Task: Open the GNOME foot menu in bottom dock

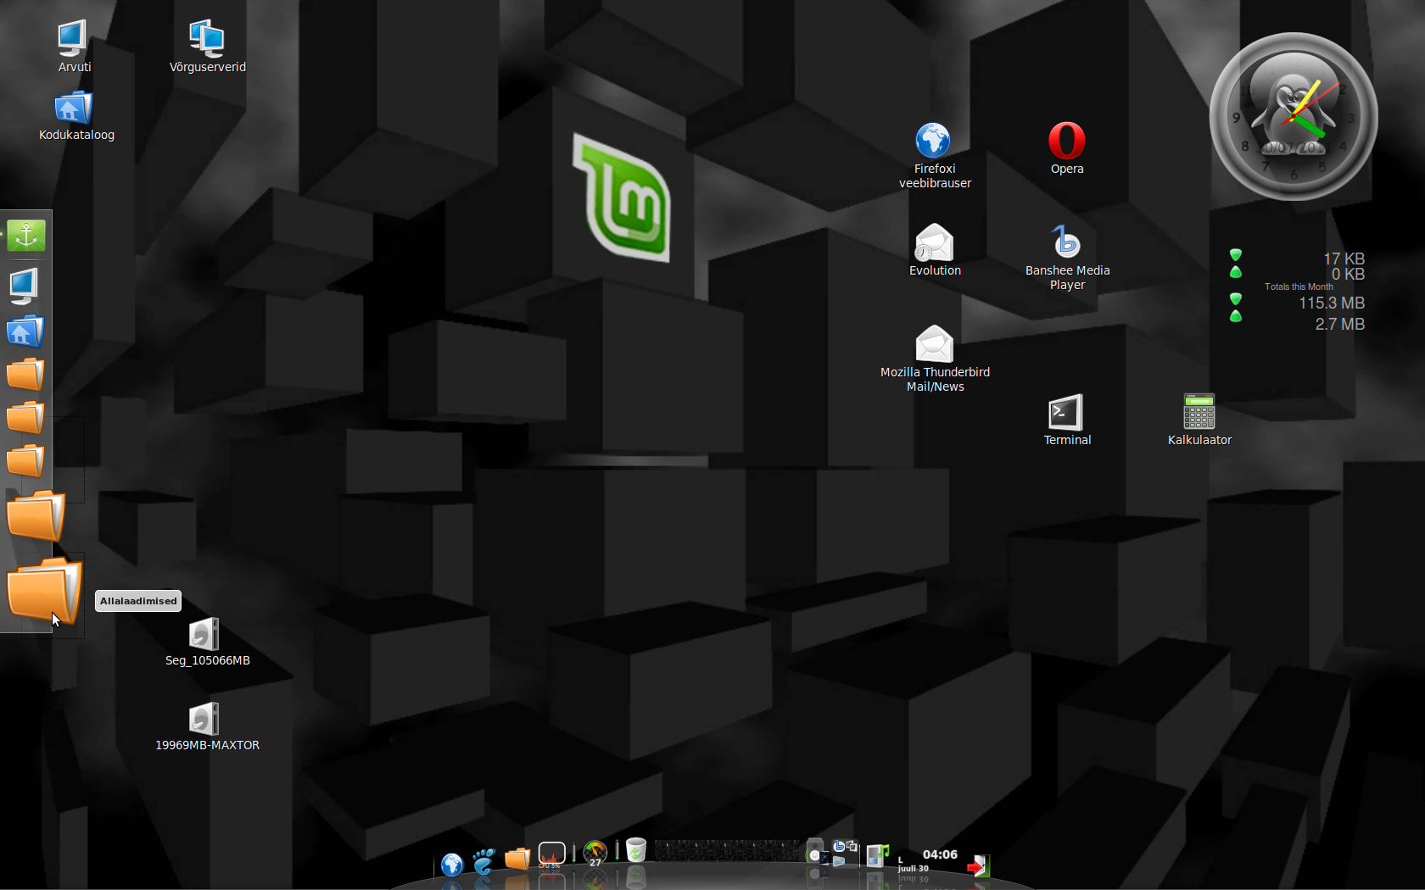Action: (x=483, y=862)
